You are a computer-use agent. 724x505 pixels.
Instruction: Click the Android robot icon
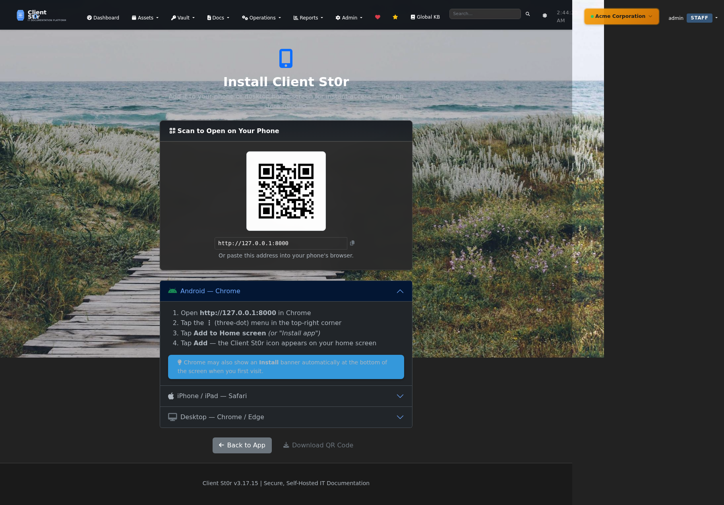click(172, 291)
